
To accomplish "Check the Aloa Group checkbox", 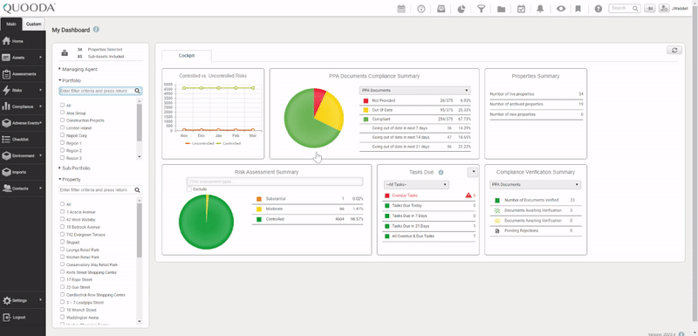I will click(62, 113).
